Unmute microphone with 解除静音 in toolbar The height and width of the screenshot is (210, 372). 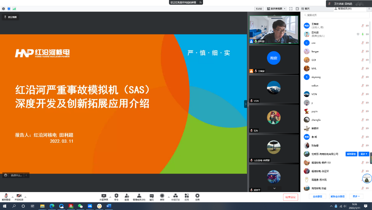pos(6,196)
